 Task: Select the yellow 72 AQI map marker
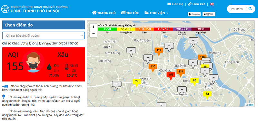tap(207, 94)
